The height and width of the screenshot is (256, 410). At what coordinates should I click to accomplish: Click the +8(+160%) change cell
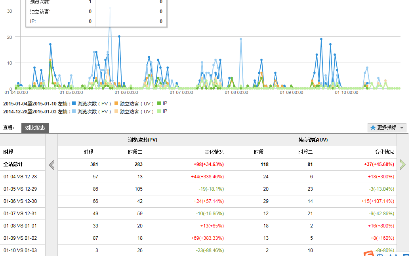pos(382,238)
